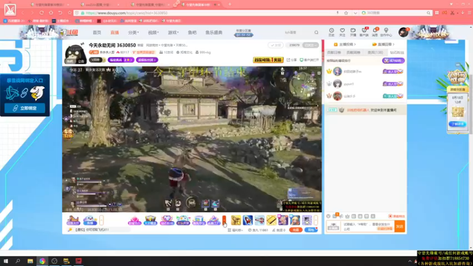
Task: Click the streamer's avatar picture
Action: 75,53
